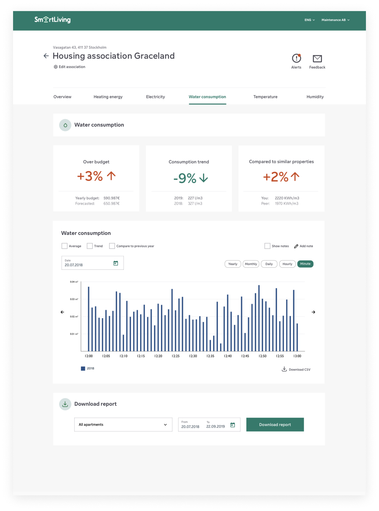Open calendar icon in report date range
The height and width of the screenshot is (511, 379).
[233, 425]
